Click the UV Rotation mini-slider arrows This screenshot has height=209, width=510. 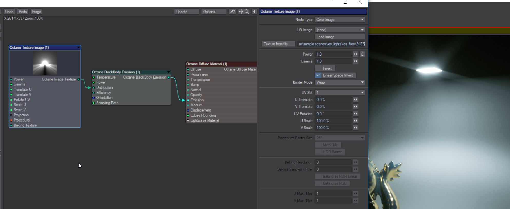click(355, 114)
